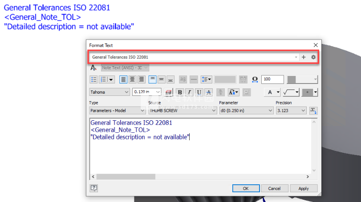Open the Parameter dropdown d0 (0.250 in)

[x=246, y=111]
